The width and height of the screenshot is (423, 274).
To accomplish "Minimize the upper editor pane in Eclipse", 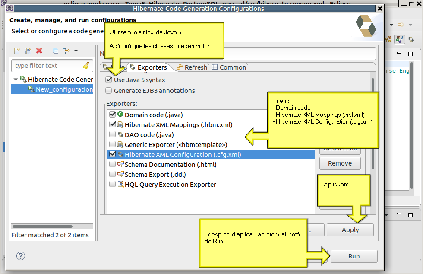I will pyautogui.click(x=399, y=53).
